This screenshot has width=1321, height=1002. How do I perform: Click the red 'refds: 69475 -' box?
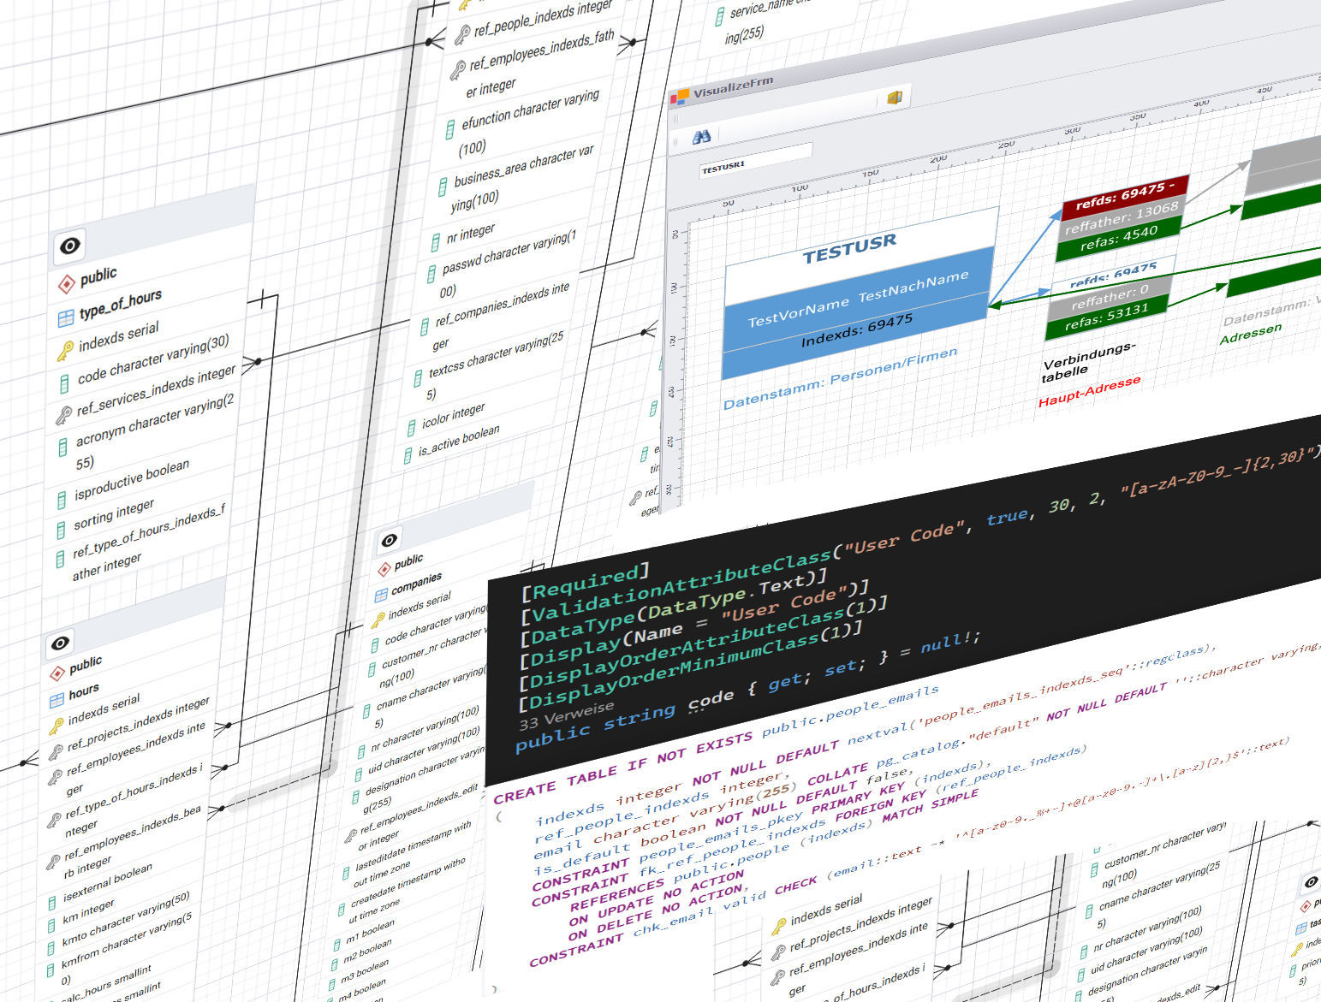pos(1125,197)
